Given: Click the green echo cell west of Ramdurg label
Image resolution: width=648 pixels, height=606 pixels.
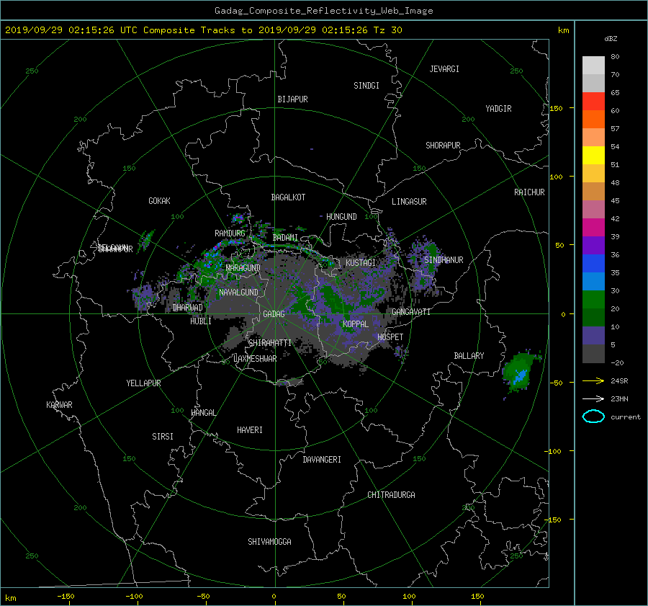Looking at the screenshot, I should click(145, 239).
